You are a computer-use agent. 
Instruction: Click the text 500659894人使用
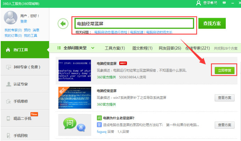coord(132,77)
